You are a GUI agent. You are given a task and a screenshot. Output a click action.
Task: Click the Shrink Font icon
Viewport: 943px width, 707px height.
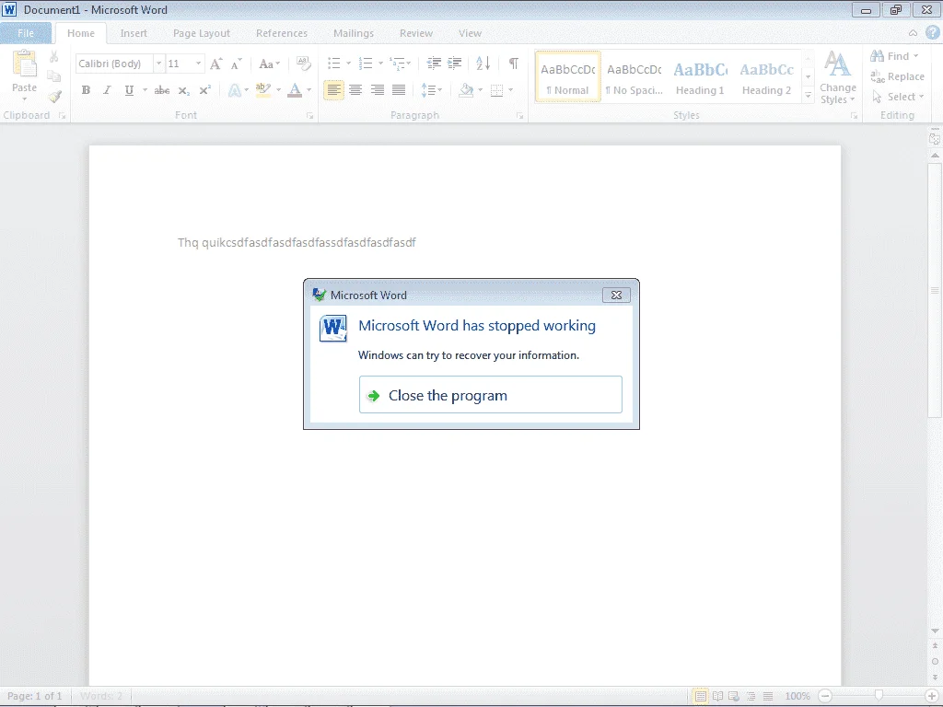pyautogui.click(x=237, y=64)
